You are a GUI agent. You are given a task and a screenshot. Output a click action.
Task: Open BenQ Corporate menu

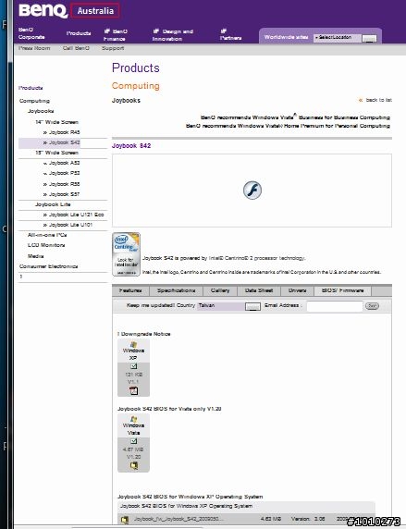point(31,33)
